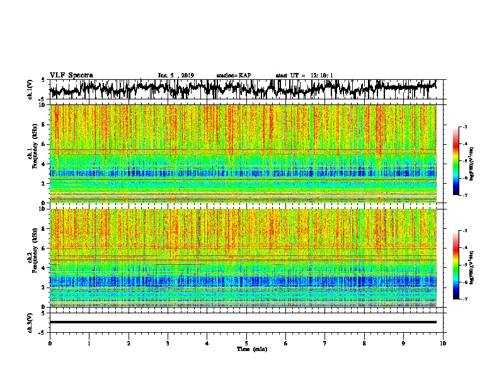Click the ch.2 spectrogram panel
The height and width of the screenshot is (385, 499).
point(243,258)
